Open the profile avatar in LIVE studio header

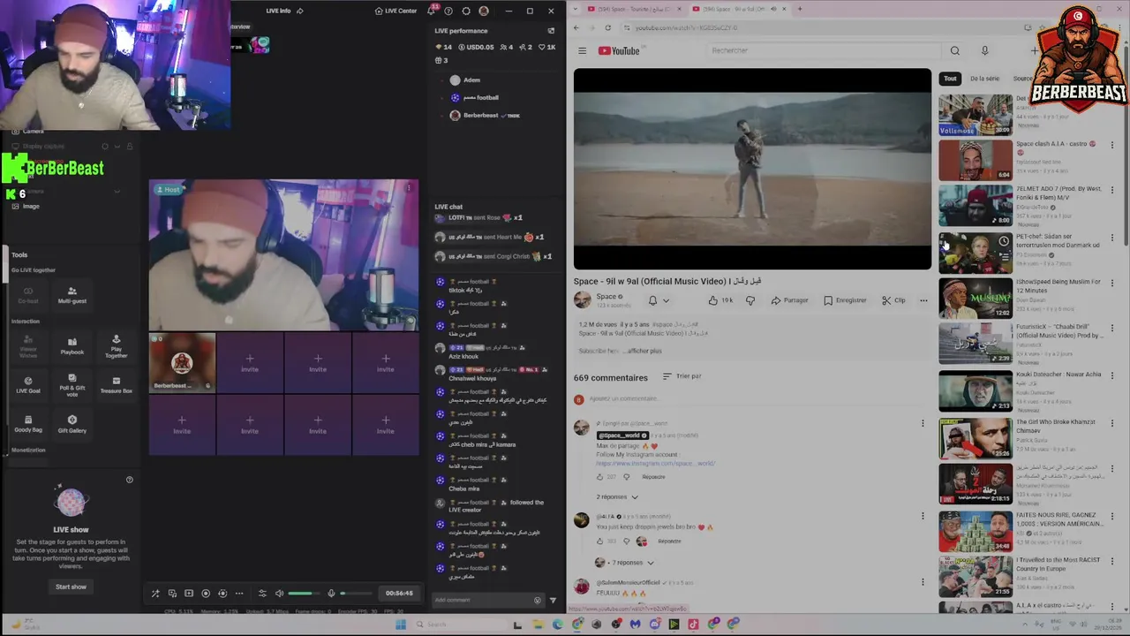point(484,11)
